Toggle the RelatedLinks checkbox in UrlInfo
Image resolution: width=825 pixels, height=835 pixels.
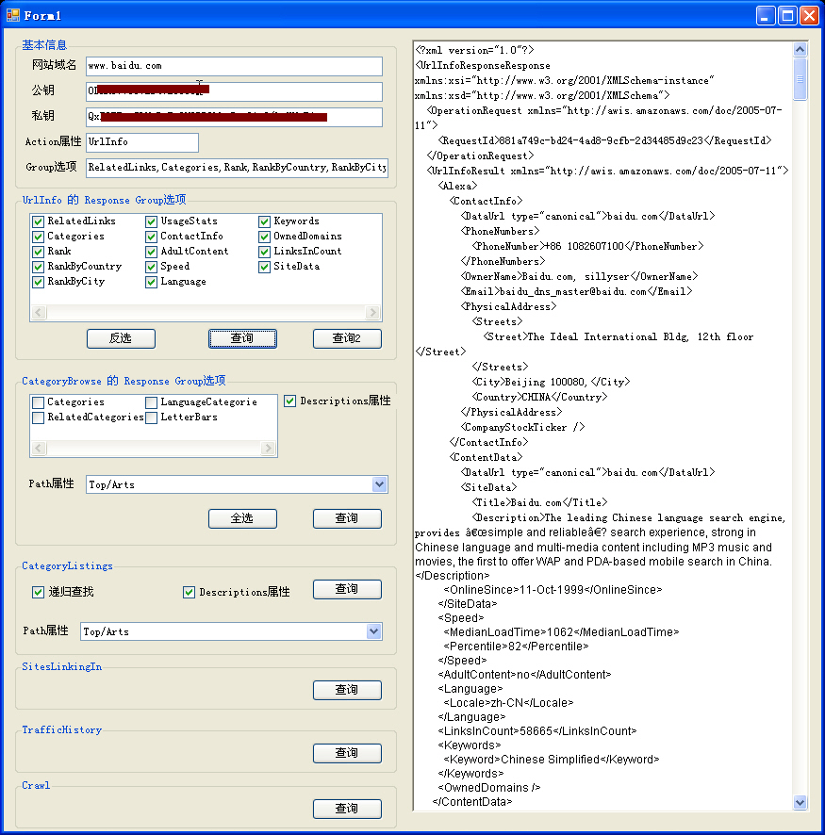click(38, 221)
